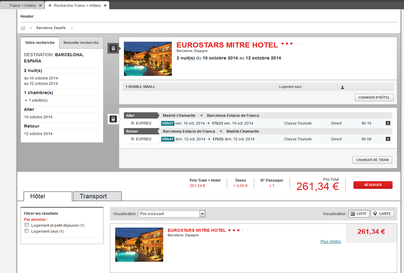
Task: Click the home icon in breadcrumb
Action: [x=23, y=28]
